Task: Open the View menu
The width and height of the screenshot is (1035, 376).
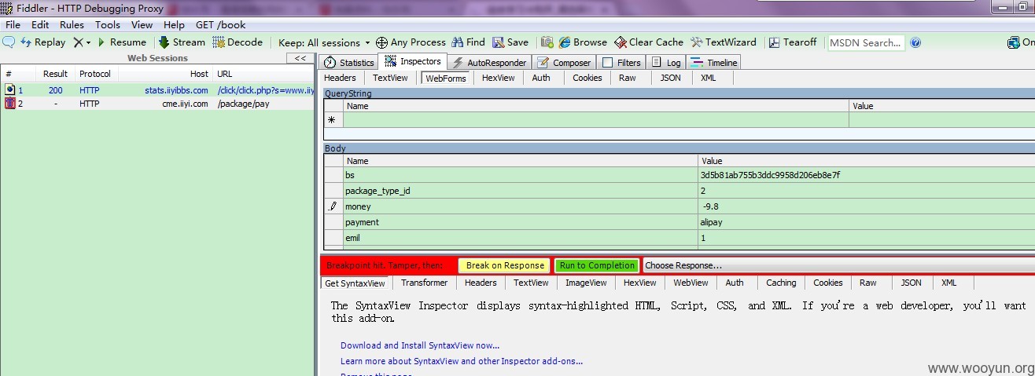Action: [x=142, y=25]
